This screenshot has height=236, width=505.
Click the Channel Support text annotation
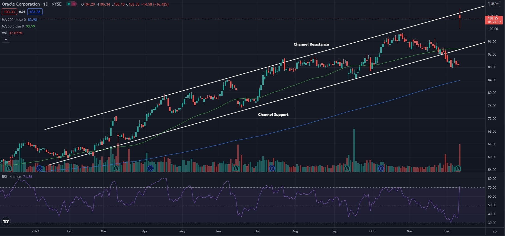pyautogui.click(x=273, y=115)
